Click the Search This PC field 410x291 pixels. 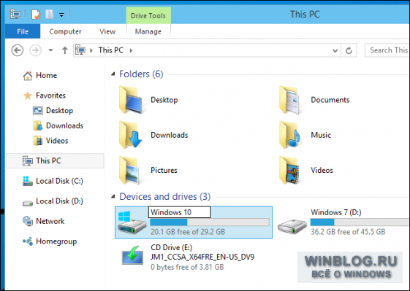coord(387,50)
